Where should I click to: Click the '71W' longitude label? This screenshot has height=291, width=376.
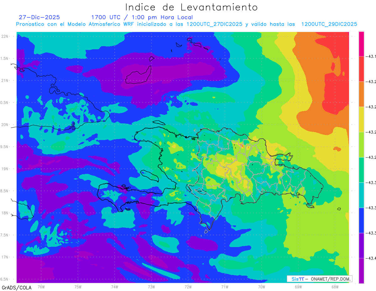pos(225,287)
